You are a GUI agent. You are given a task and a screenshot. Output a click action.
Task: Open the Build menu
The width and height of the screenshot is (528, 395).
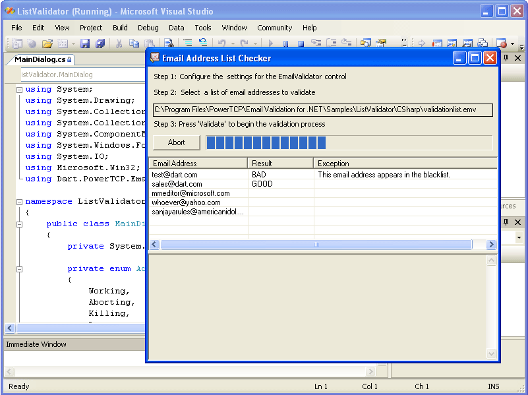[x=120, y=28]
